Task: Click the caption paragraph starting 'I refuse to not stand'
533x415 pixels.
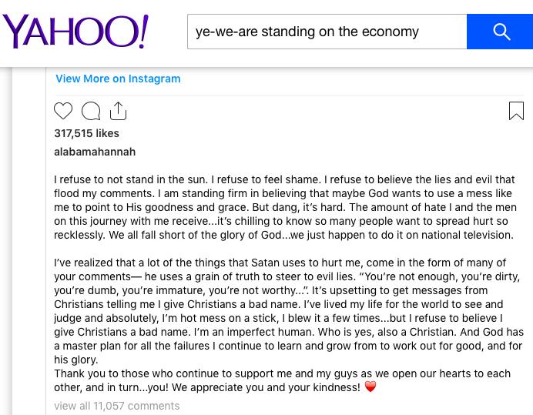Action: (x=285, y=207)
